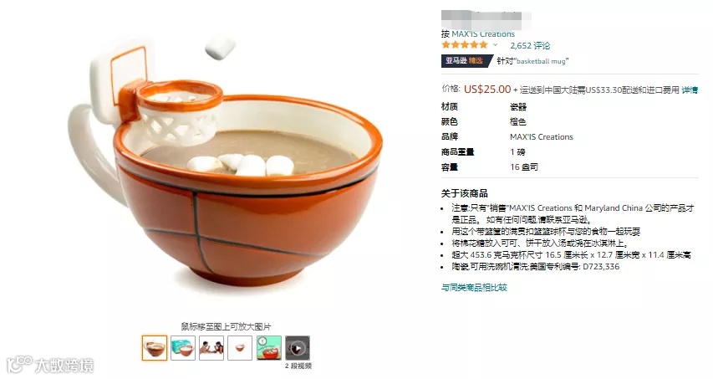
Task: Click the 大数跨境 watermark logo
Action: 51,365
